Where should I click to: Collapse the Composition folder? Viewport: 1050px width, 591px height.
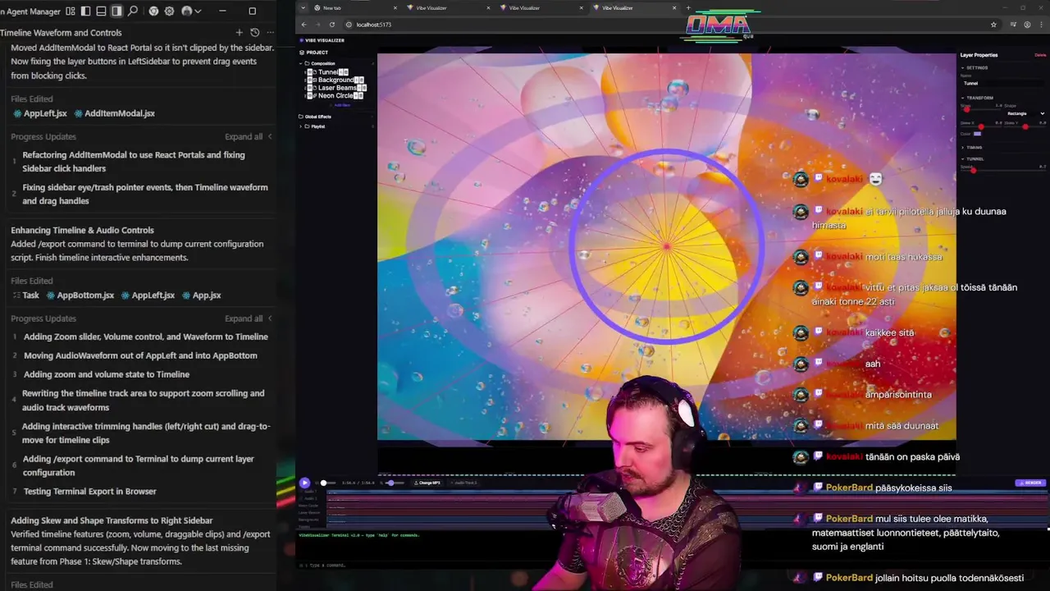click(x=300, y=63)
